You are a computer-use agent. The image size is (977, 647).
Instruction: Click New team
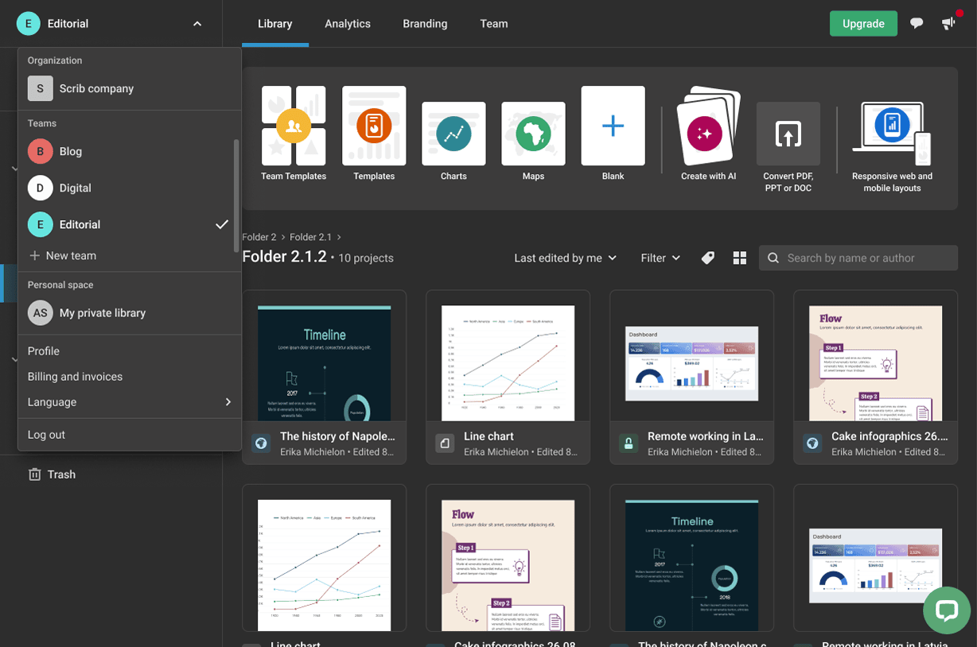click(x=71, y=255)
